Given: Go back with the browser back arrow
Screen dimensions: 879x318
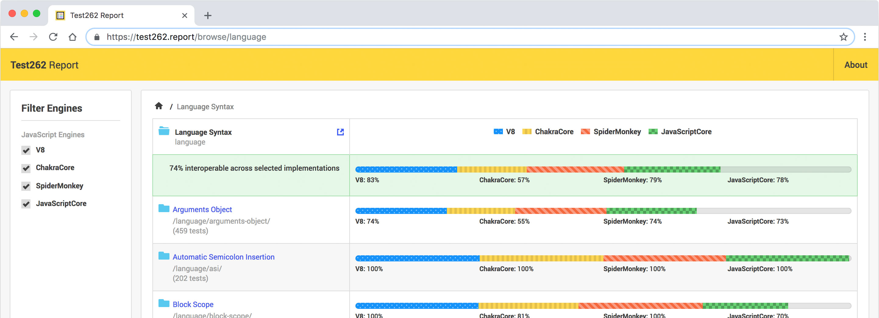Looking at the screenshot, I should click(14, 37).
